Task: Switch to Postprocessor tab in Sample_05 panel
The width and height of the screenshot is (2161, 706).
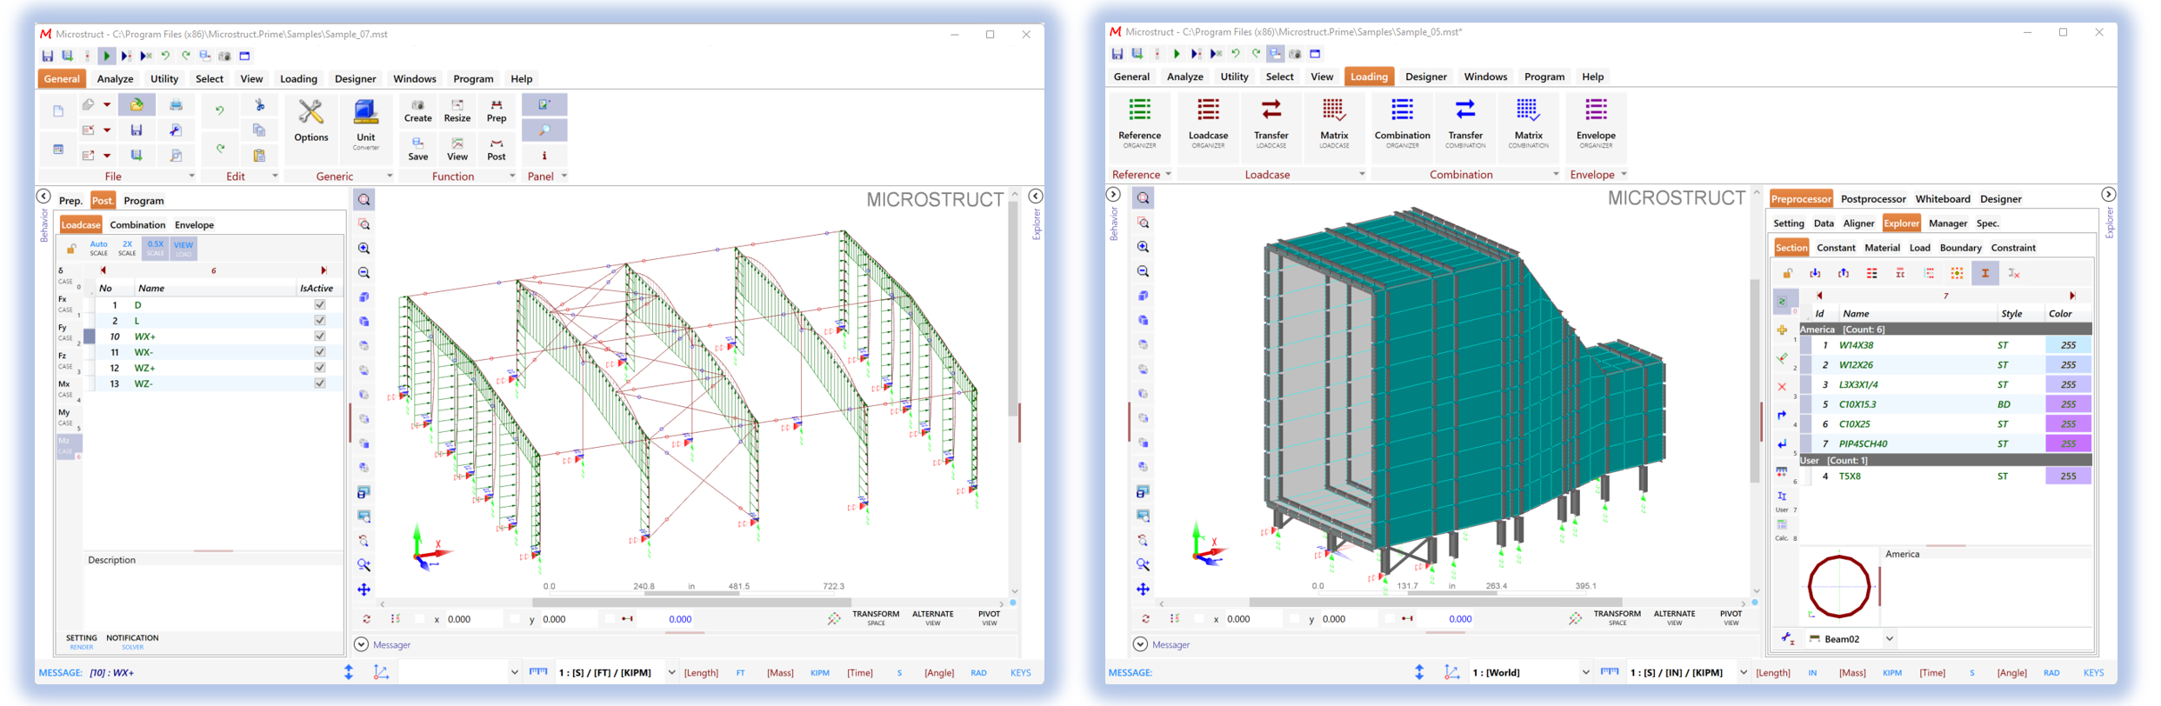Action: click(x=1873, y=199)
